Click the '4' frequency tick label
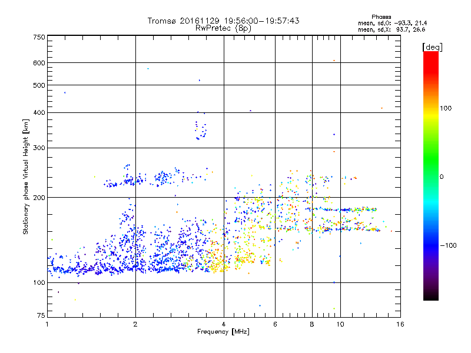Viewport: 471px width, 353px height. click(224, 324)
